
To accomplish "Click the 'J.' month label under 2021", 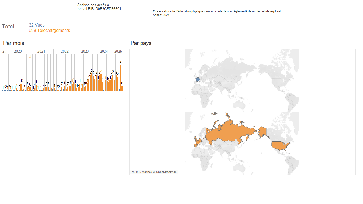I will click(31, 57).
